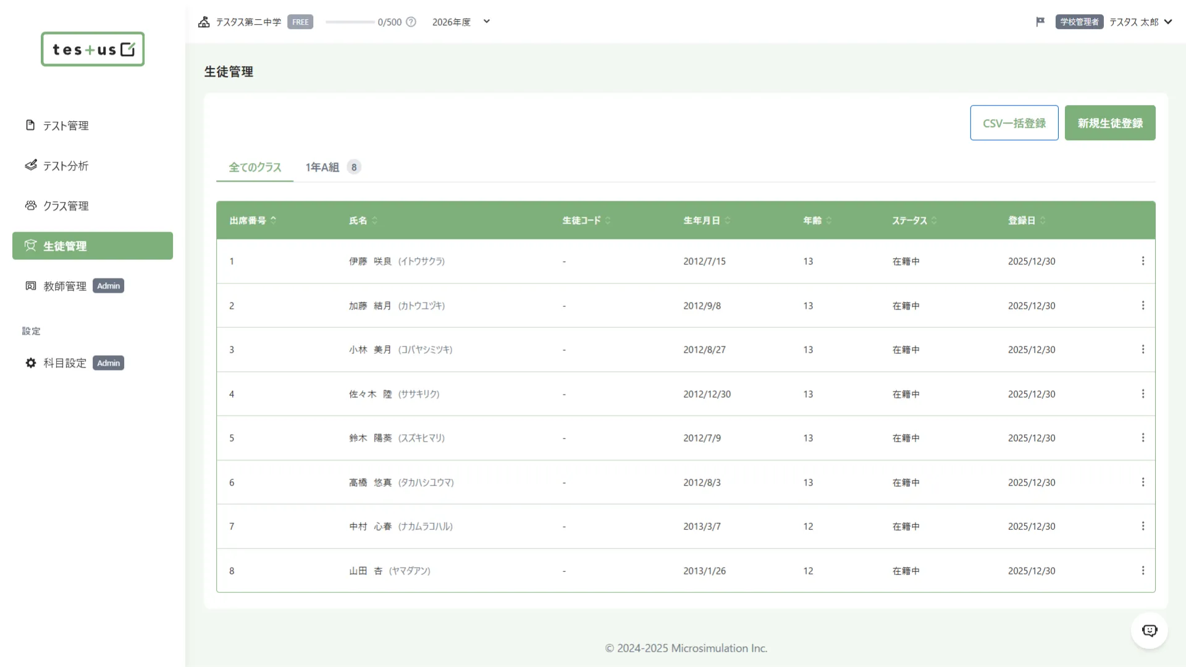Go to クラス管理 page

tap(93, 206)
